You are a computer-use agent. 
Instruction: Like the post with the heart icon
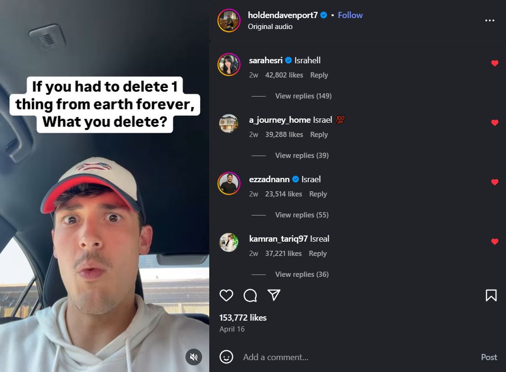(226, 295)
